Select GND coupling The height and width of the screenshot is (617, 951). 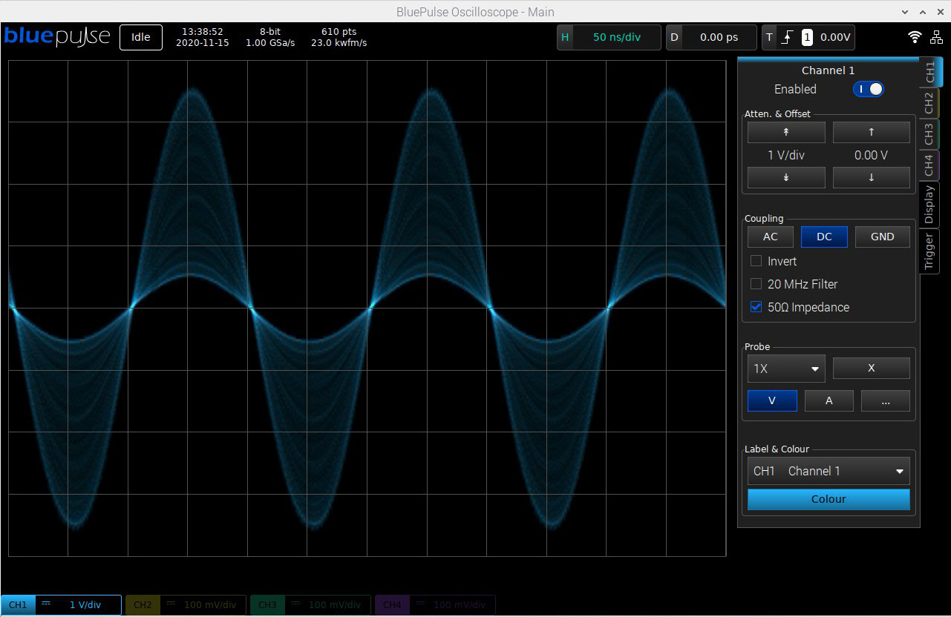883,237
